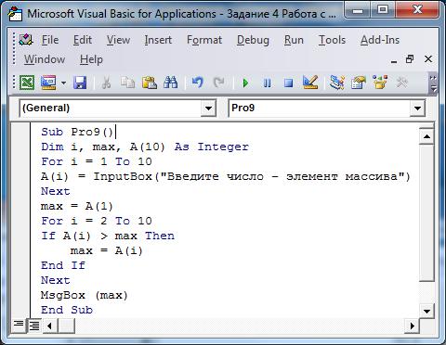This screenshot has height=345, width=446.
Task: Open Find with the binoculars icon
Action: click(171, 83)
